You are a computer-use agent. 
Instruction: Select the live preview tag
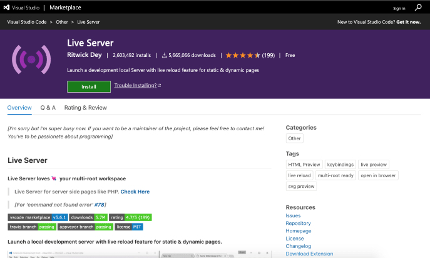click(374, 165)
